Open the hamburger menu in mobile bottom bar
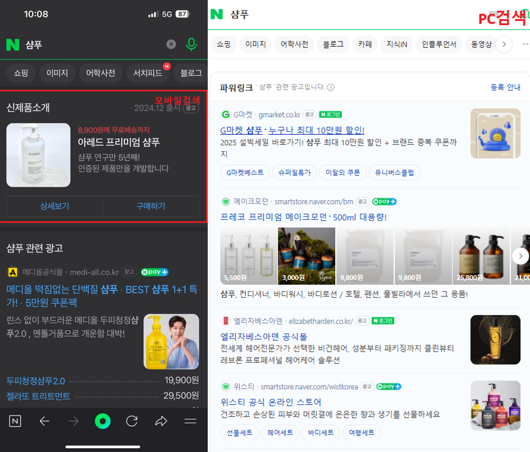This screenshot has width=530, height=452. click(190, 421)
